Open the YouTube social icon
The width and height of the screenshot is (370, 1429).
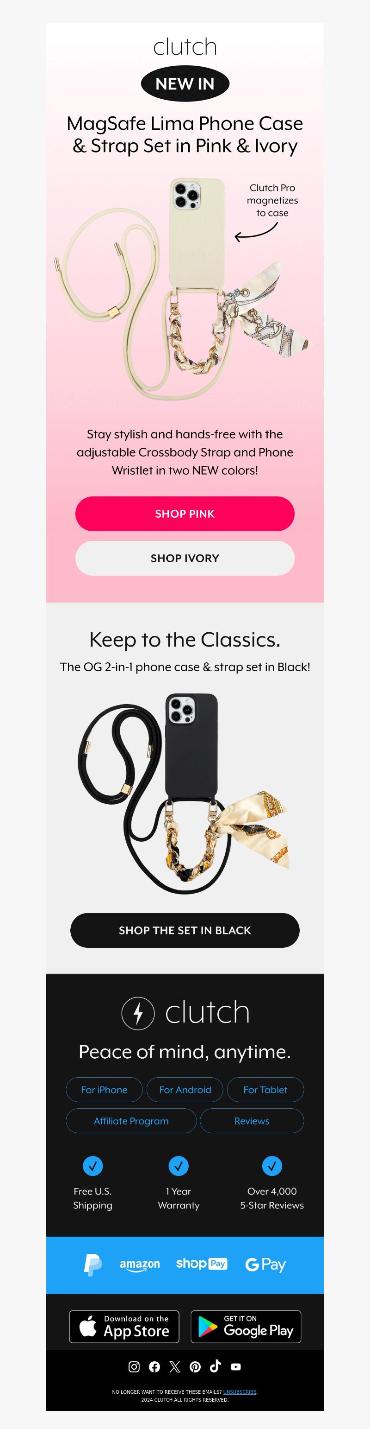coord(236,1366)
